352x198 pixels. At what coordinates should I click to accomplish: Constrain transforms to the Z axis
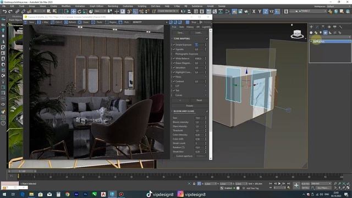(265, 11)
